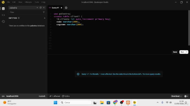
Task: Open the Download dropdown
Action: [176, 96]
